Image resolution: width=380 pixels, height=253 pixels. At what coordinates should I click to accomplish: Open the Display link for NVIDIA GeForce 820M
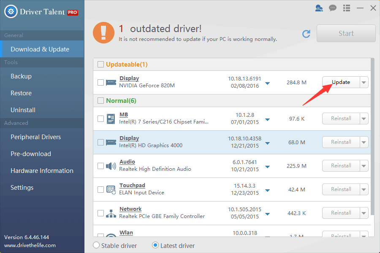click(x=129, y=78)
